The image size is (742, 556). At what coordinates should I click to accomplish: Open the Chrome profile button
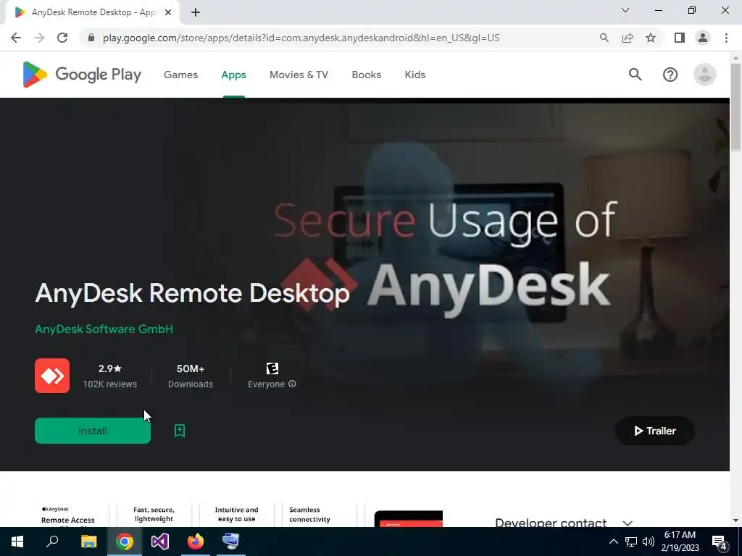click(x=703, y=38)
